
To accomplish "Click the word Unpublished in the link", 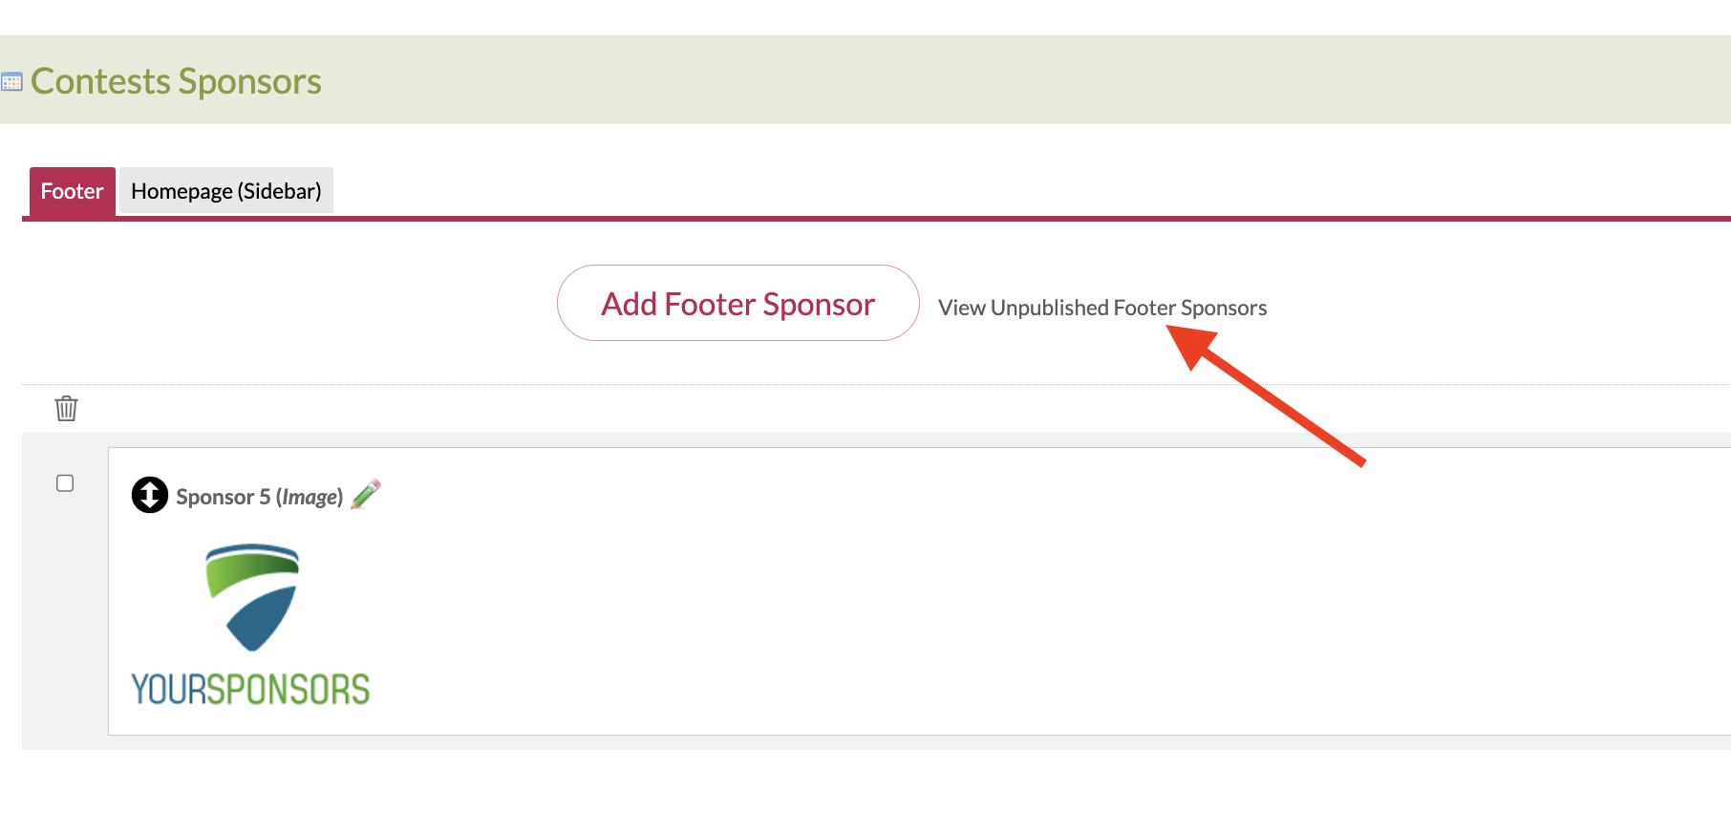I will 1049,308.
